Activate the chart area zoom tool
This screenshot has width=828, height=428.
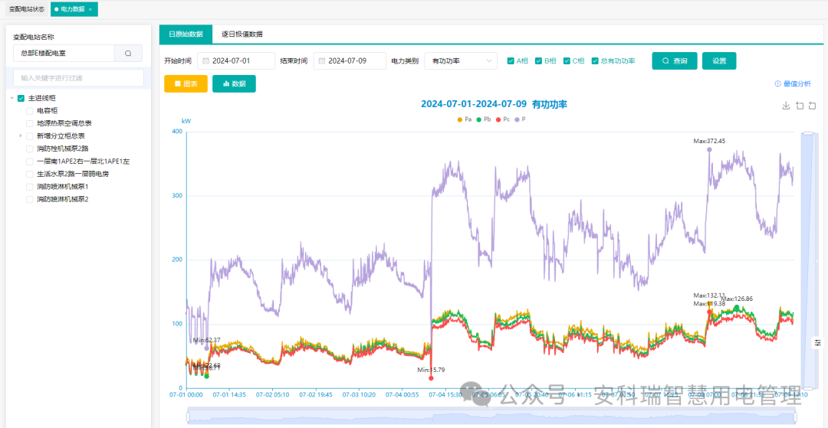[800, 106]
